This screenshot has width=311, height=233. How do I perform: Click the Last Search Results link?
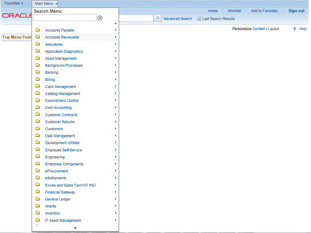coord(218,18)
